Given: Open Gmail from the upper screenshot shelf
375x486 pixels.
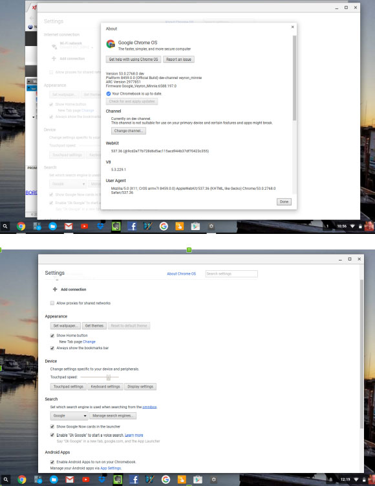Looking at the screenshot, I should pos(69,226).
